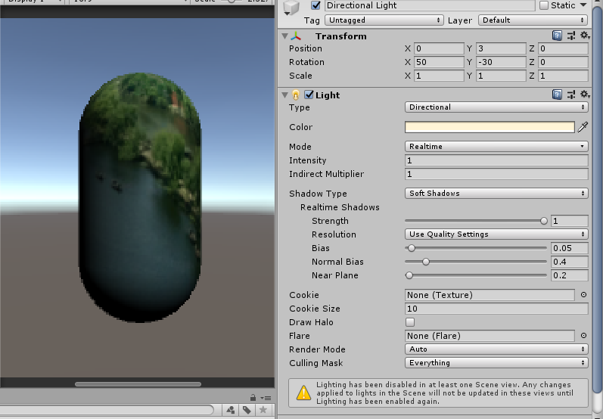Open panel options menu beside lock
Viewport: 603px width, 419px height.
(x=266, y=398)
